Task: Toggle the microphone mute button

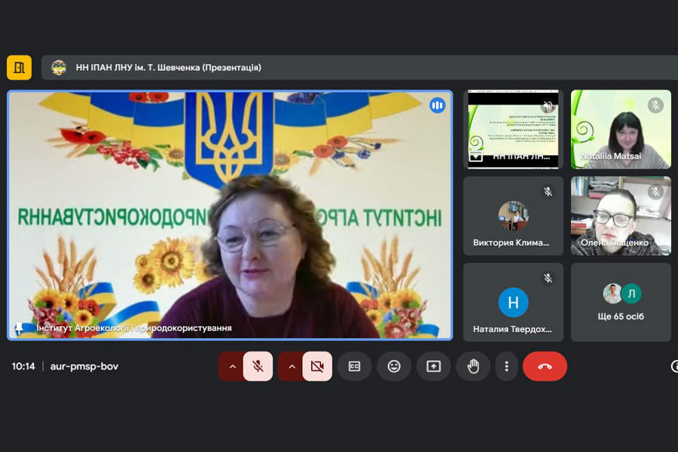Action: pos(258,366)
